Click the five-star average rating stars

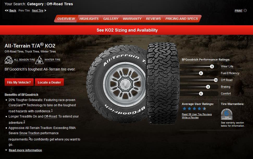coord(194,109)
